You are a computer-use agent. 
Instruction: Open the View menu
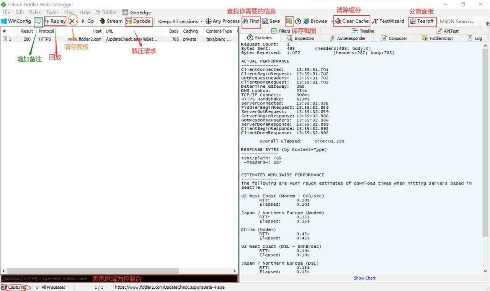click(69, 12)
